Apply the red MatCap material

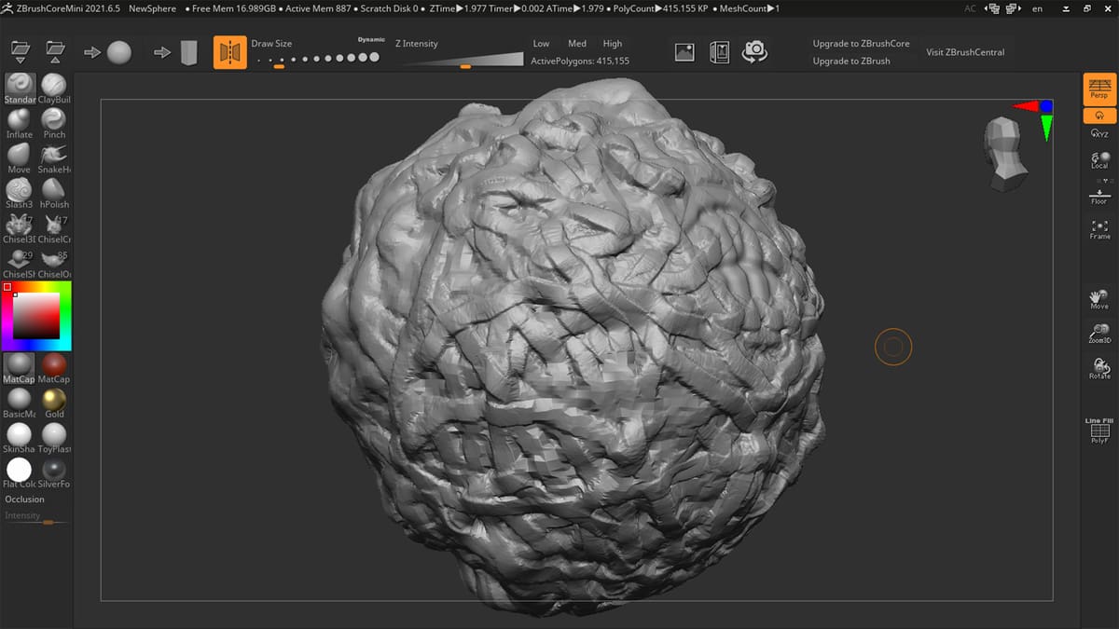coord(54,368)
